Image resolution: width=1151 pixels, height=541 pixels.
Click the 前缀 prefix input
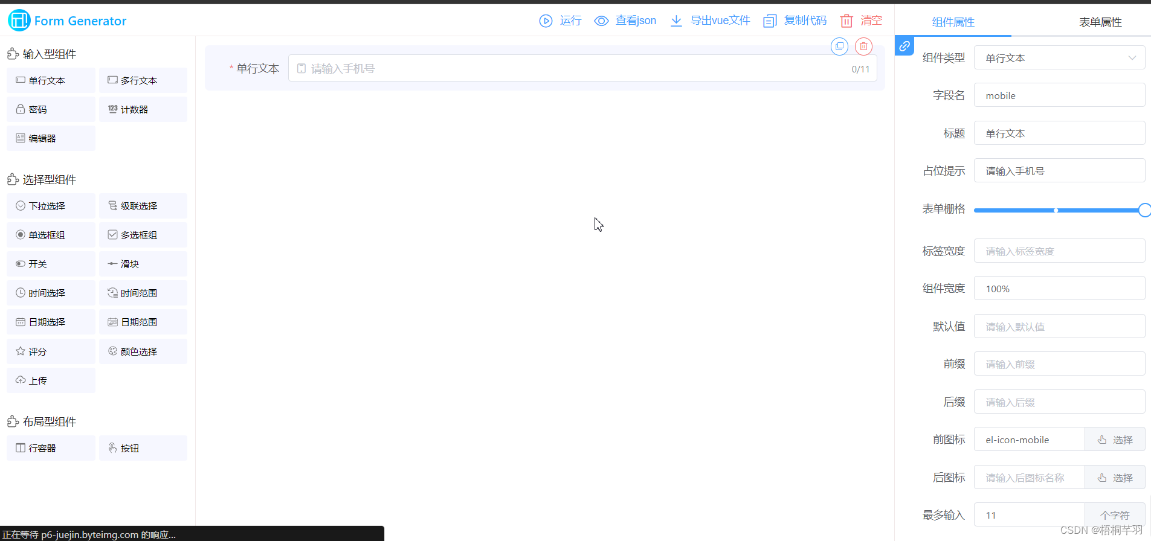pyautogui.click(x=1059, y=364)
